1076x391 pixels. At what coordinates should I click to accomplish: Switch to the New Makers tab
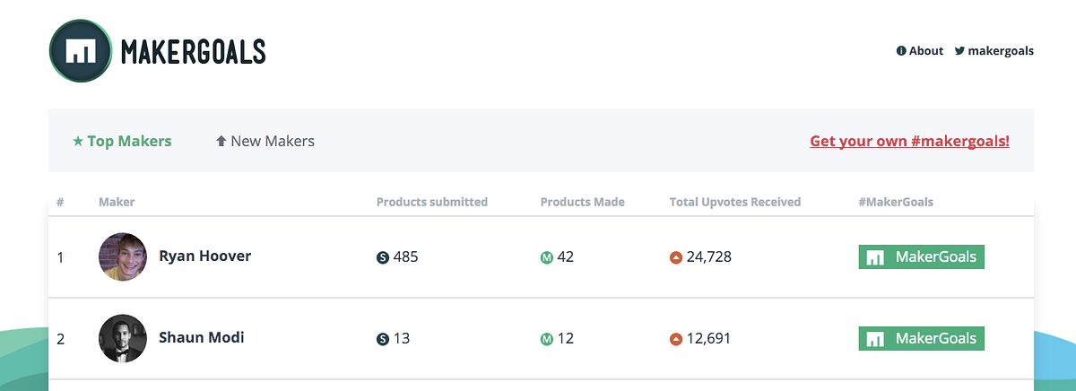click(273, 141)
